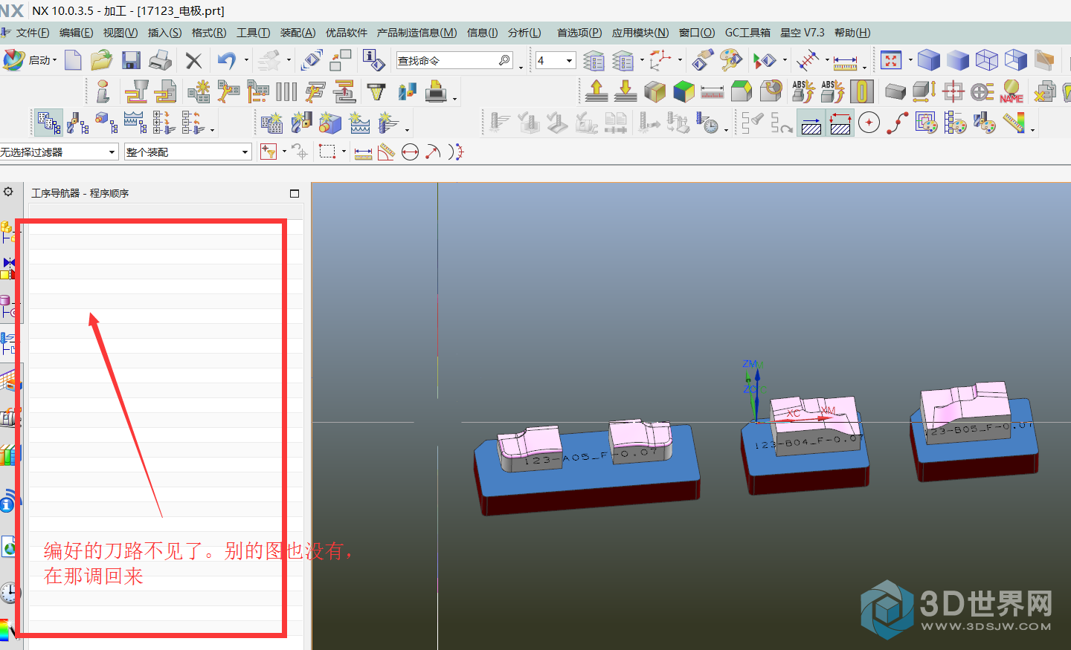Switch to Machining Method View
This screenshot has height=650, width=1071.
click(x=135, y=123)
